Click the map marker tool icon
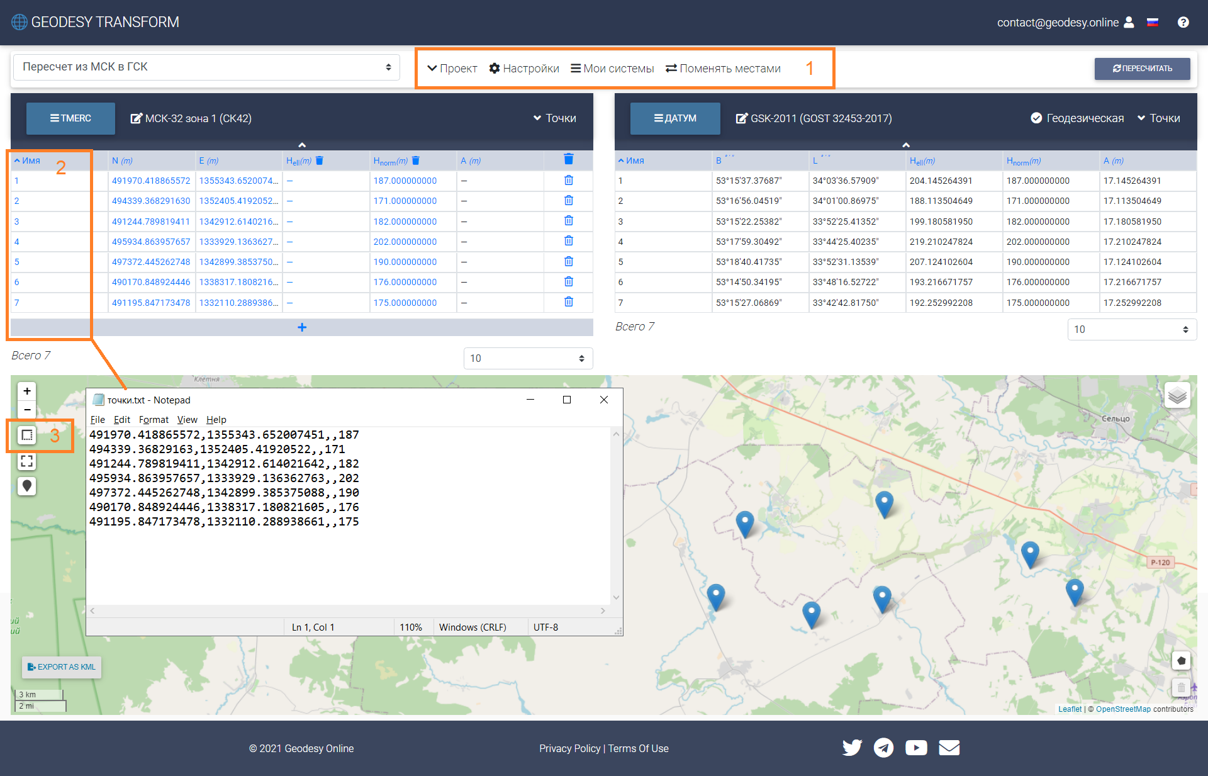The image size is (1208, 776). 26,486
